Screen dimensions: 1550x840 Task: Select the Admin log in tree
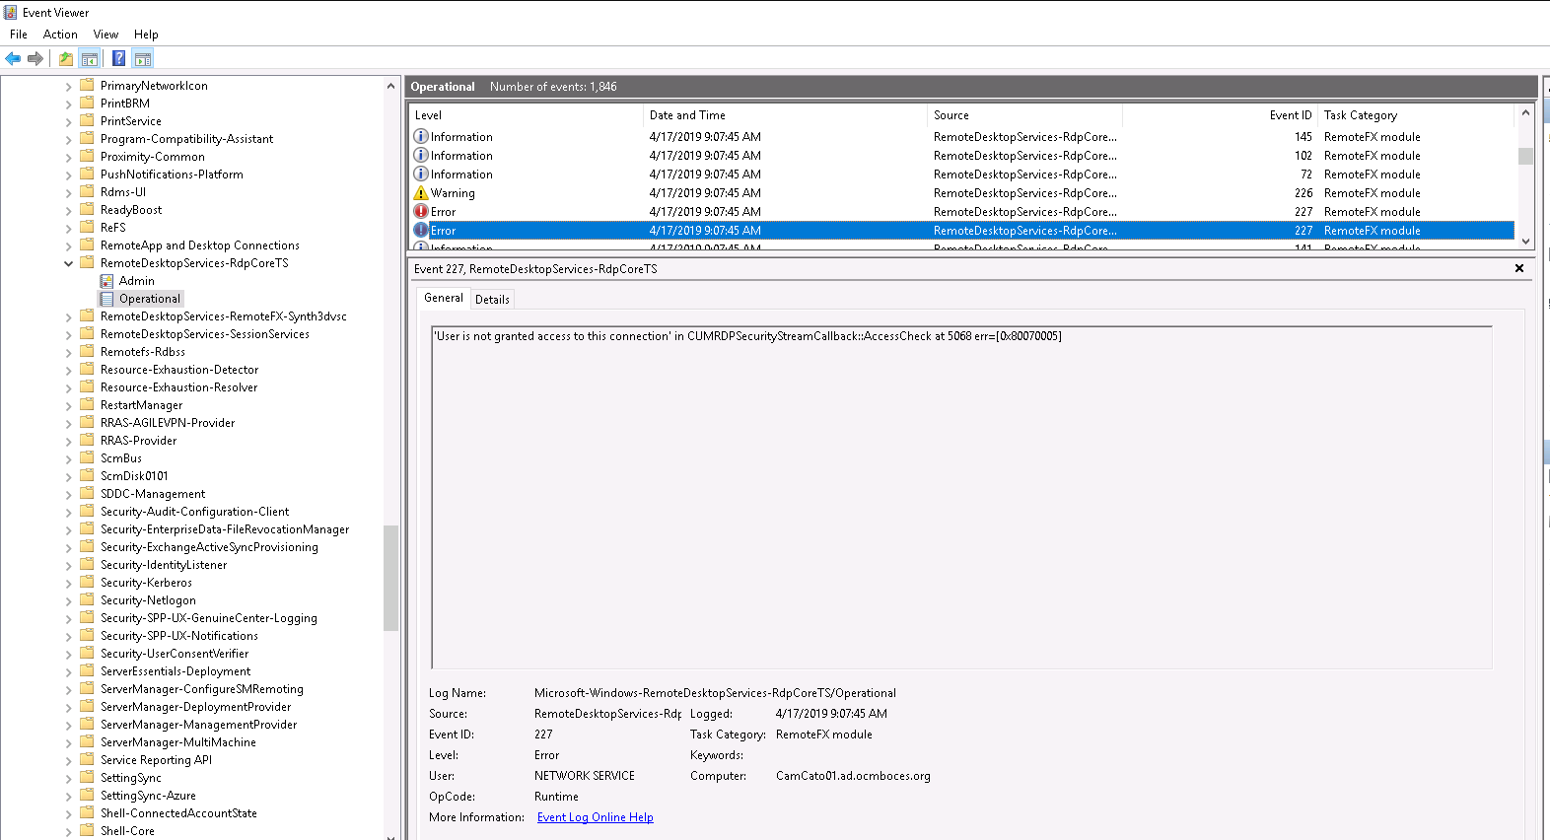tap(137, 281)
